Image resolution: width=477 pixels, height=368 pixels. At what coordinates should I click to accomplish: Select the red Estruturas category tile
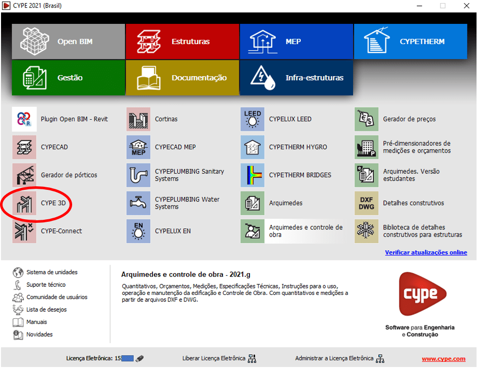click(x=182, y=41)
